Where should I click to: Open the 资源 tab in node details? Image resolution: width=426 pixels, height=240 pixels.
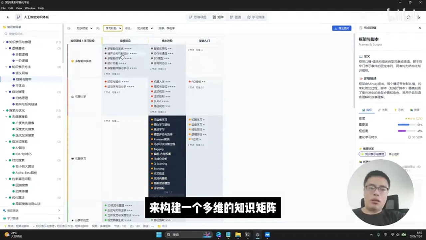(414, 110)
